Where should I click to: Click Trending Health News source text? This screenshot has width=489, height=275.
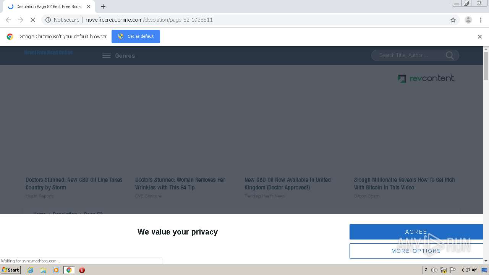pos(265,196)
